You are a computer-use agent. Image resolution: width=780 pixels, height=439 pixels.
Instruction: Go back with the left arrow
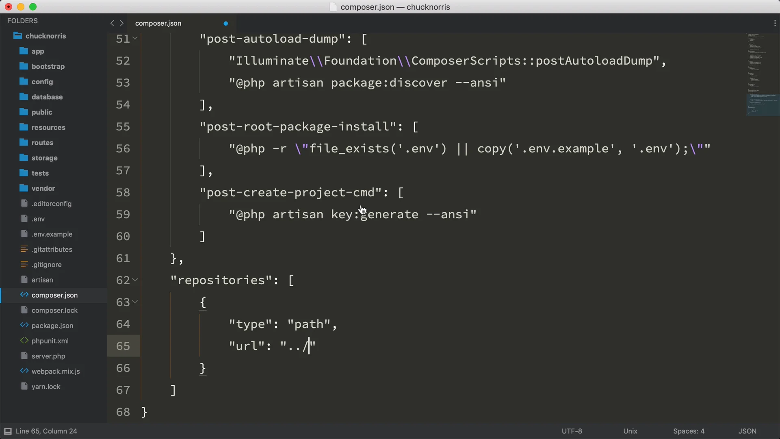pyautogui.click(x=112, y=23)
